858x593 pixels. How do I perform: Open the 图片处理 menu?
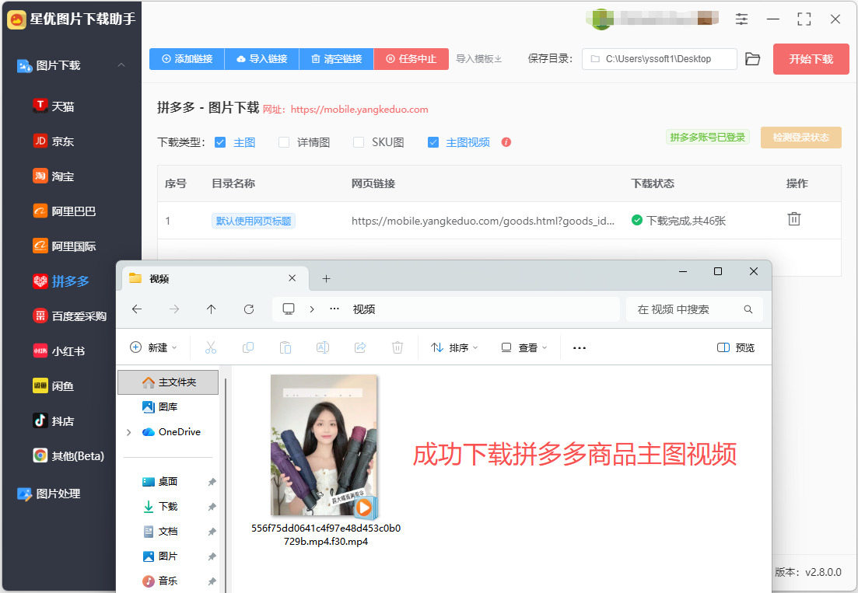49,494
